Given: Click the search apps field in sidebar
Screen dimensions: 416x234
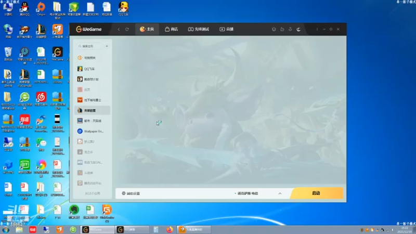Looking at the screenshot, I should [x=89, y=46].
